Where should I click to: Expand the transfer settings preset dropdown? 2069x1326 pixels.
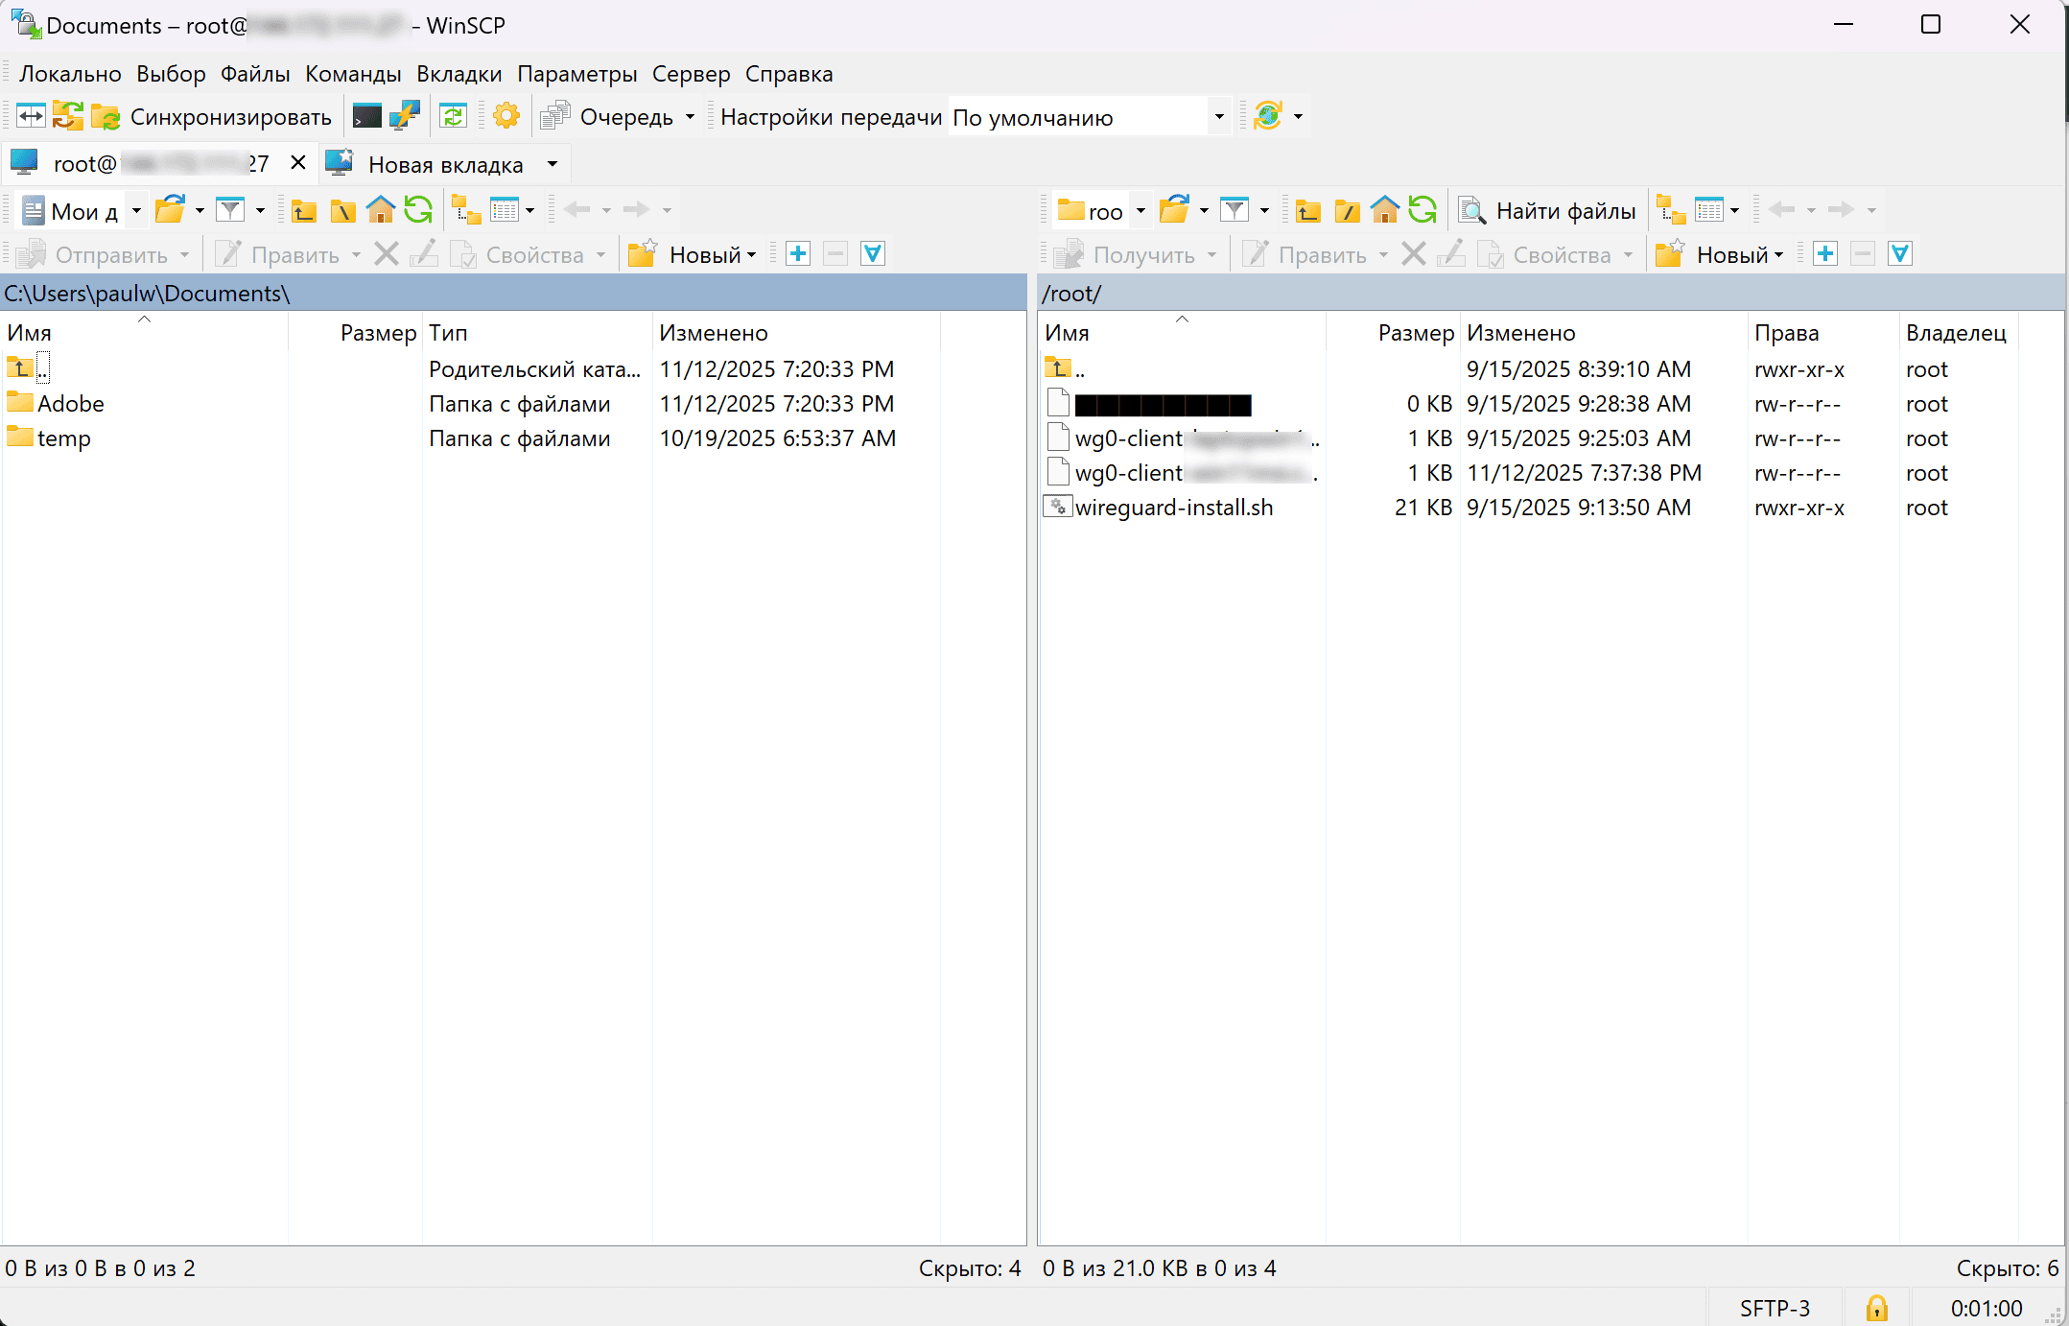pyautogui.click(x=1218, y=117)
